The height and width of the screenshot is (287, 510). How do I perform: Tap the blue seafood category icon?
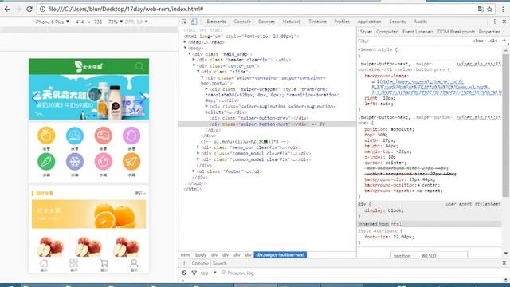(75, 136)
